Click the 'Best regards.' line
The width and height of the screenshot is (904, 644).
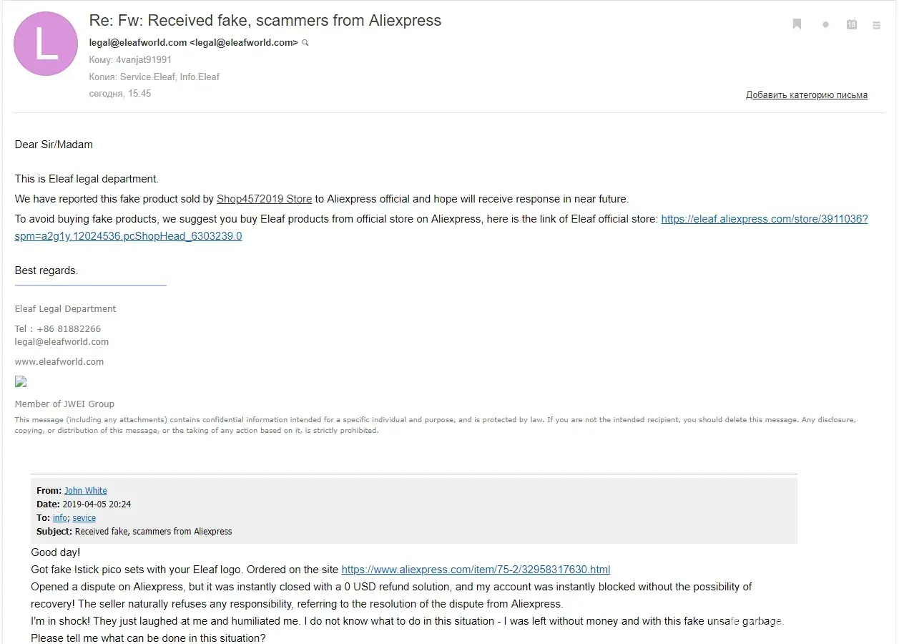[x=46, y=270]
